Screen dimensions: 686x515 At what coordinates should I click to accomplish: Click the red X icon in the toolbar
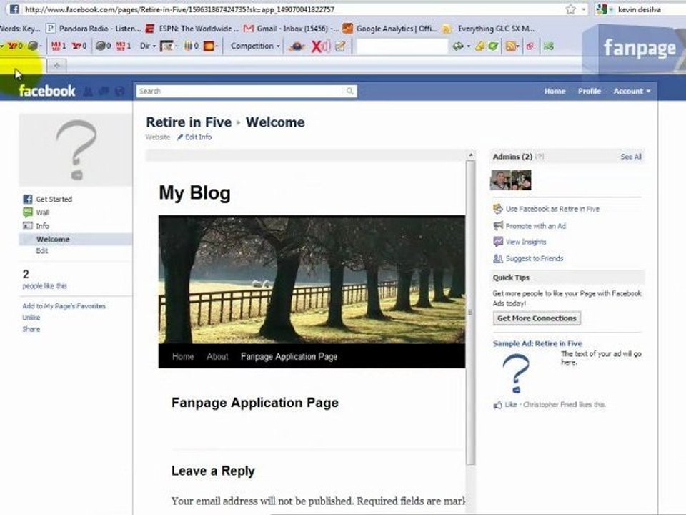point(317,46)
